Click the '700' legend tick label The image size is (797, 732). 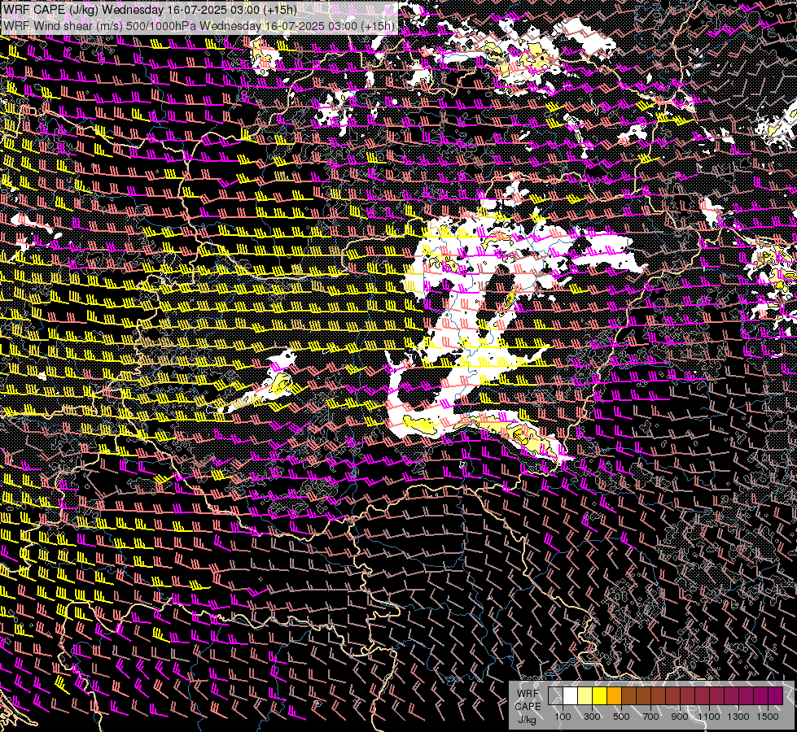[650, 717]
